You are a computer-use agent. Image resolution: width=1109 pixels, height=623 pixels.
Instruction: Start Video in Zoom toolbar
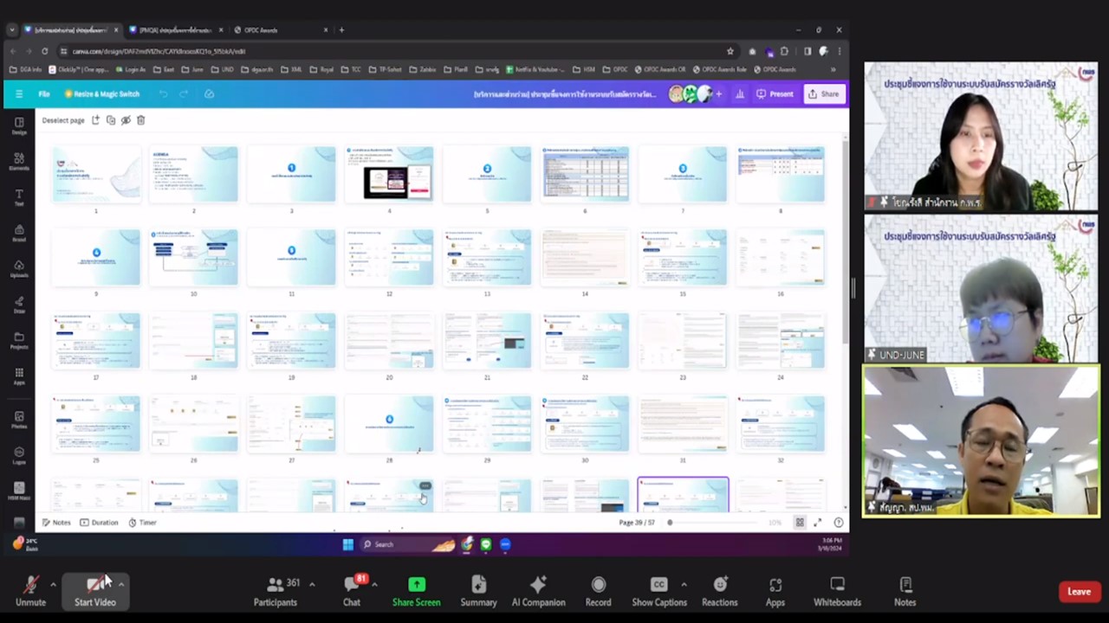tap(94, 592)
